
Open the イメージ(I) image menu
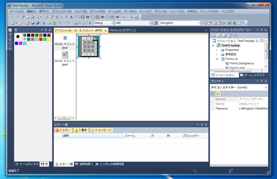point(177,11)
